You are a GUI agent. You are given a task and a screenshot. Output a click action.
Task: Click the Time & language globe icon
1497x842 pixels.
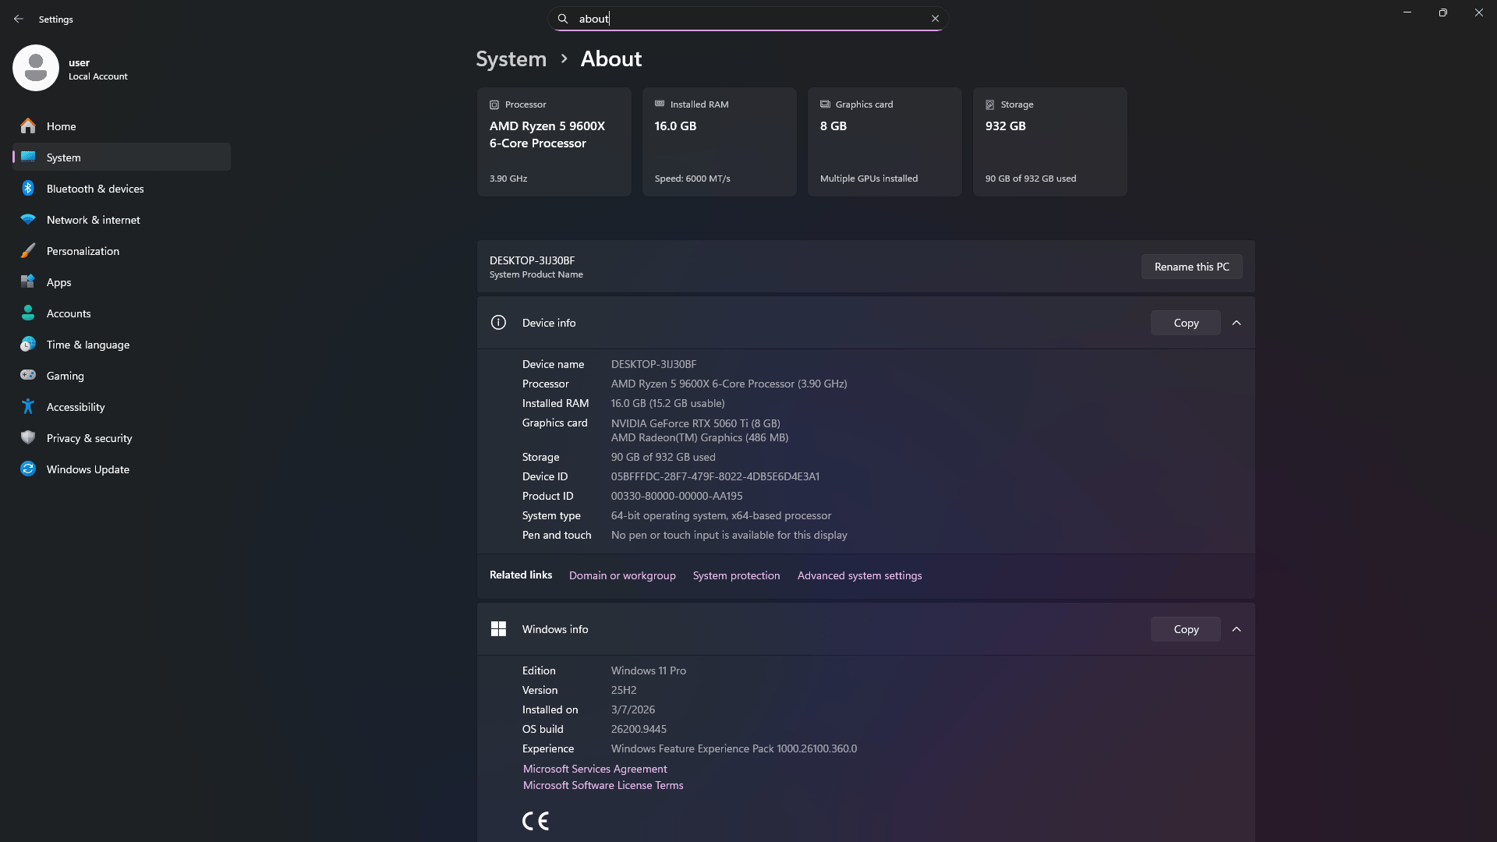pos(28,344)
